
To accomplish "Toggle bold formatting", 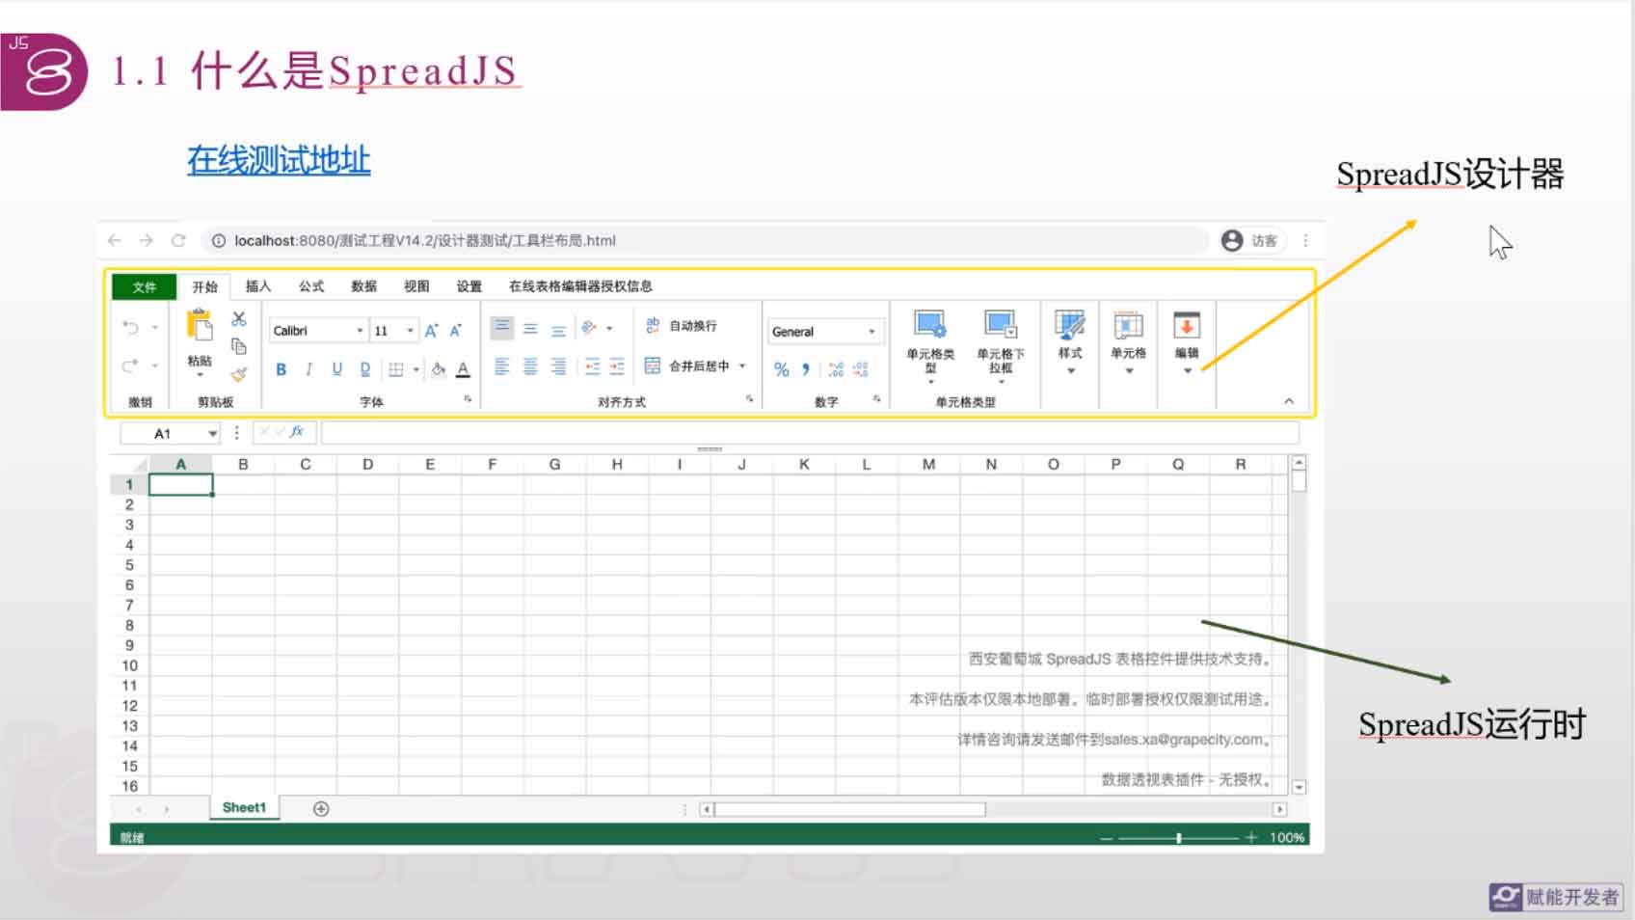I will (281, 368).
